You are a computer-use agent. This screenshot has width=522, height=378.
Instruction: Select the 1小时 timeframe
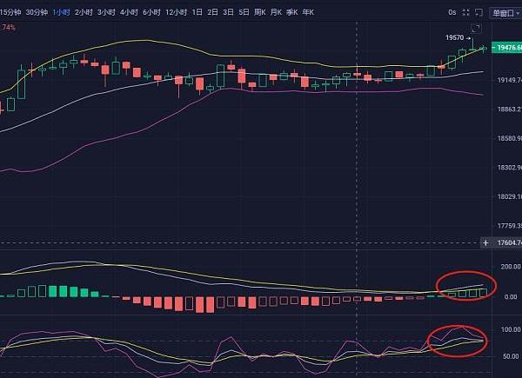pyautogui.click(x=61, y=12)
